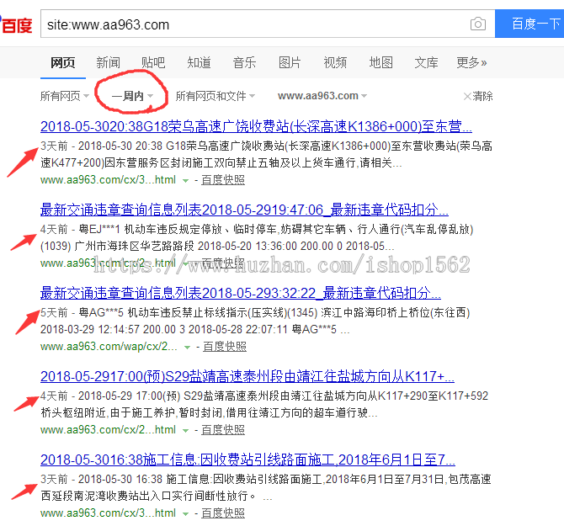Go to the 文库 tab
Screen dimensions: 564x526
[426, 62]
